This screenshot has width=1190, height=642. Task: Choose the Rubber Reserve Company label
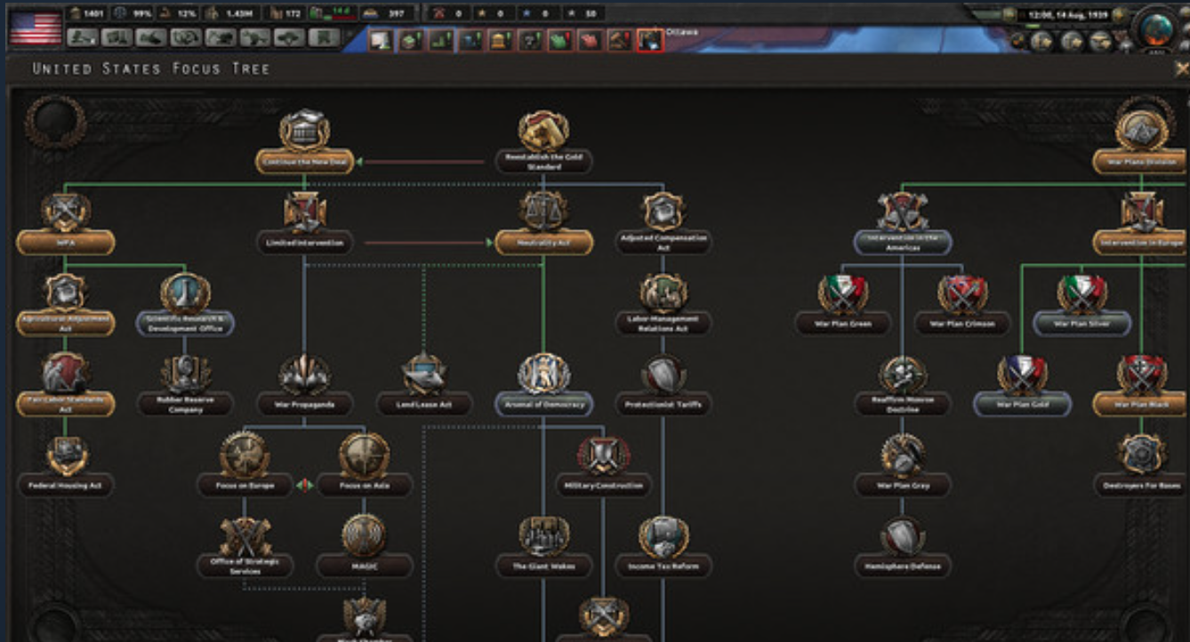[185, 404]
